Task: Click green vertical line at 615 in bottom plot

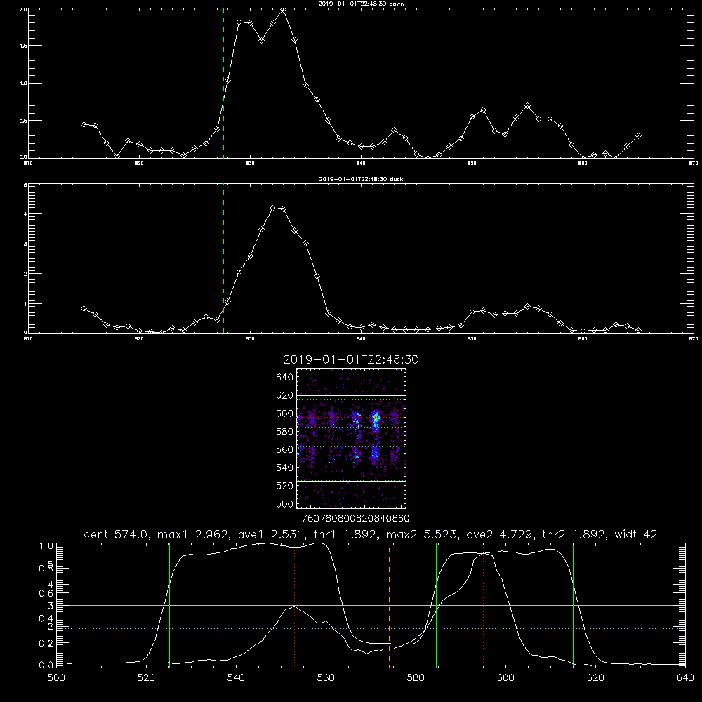Action: coord(573,604)
